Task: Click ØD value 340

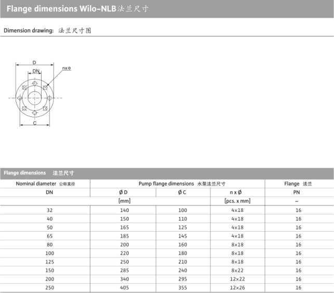Action: coord(125,279)
